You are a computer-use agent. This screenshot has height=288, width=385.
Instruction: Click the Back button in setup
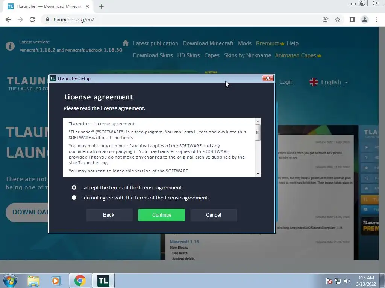coord(109,215)
